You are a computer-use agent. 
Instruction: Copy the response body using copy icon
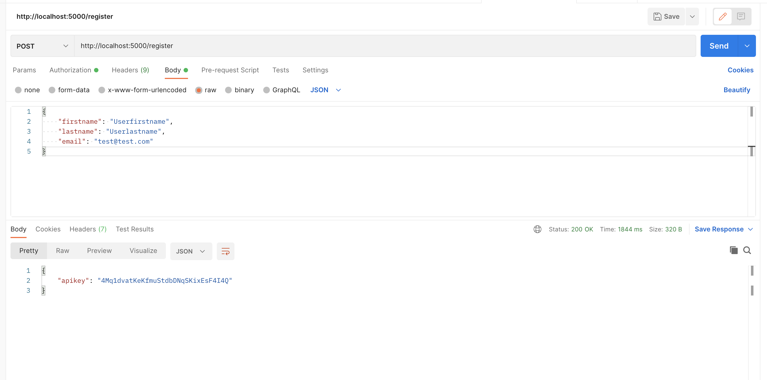[x=734, y=251]
